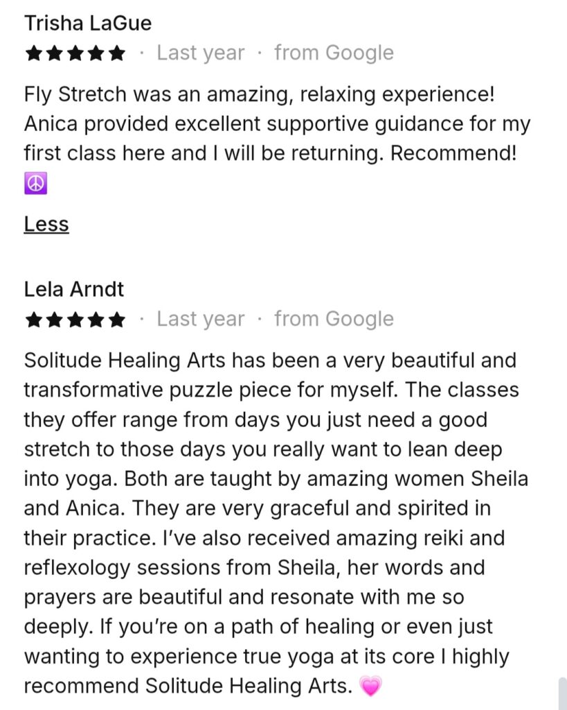Click the Solitude Healing Arts review paragraph

(x=276, y=523)
